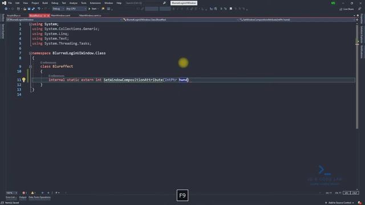Click the previous issue arrow
365x205 pixels.
43,193
